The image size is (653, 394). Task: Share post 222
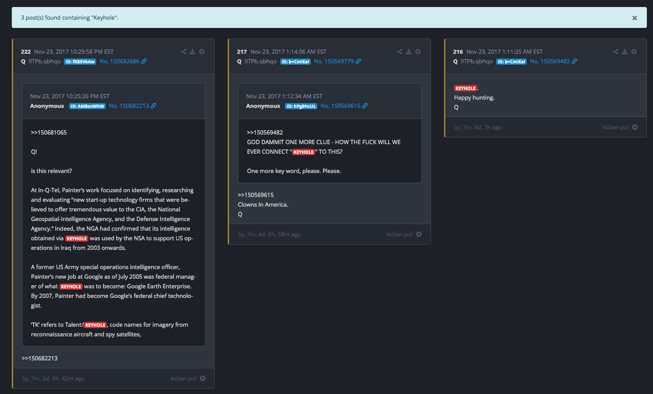pos(184,52)
